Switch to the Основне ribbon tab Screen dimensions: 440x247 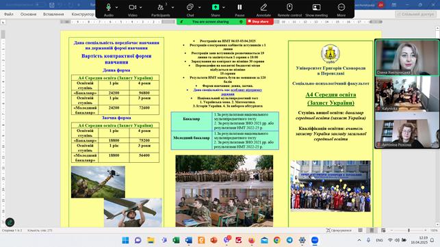pyautogui.click(x=28, y=14)
